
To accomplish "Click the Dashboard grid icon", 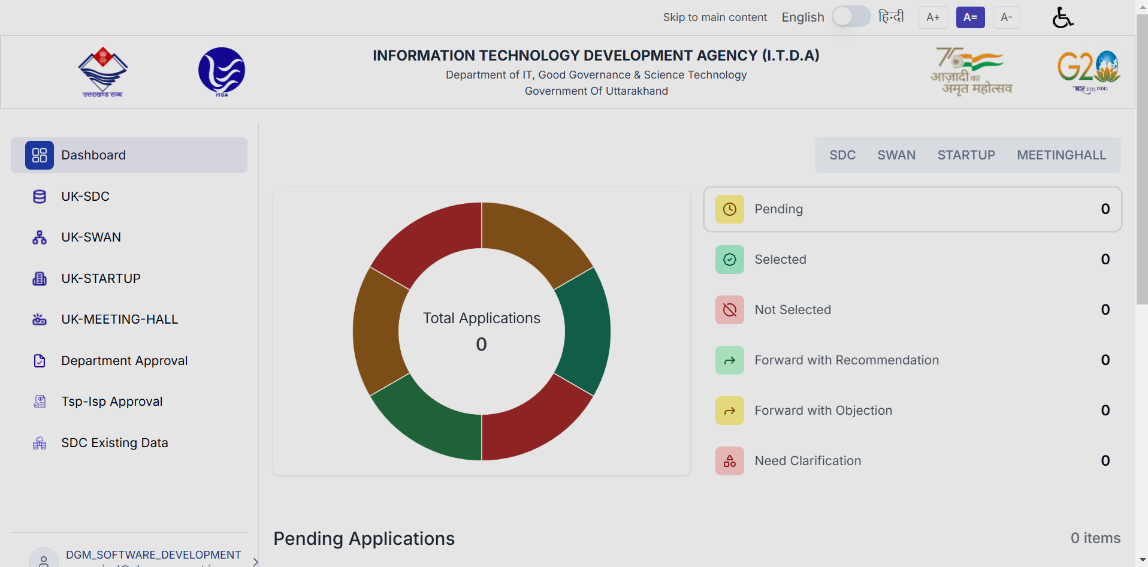I will click(x=40, y=155).
